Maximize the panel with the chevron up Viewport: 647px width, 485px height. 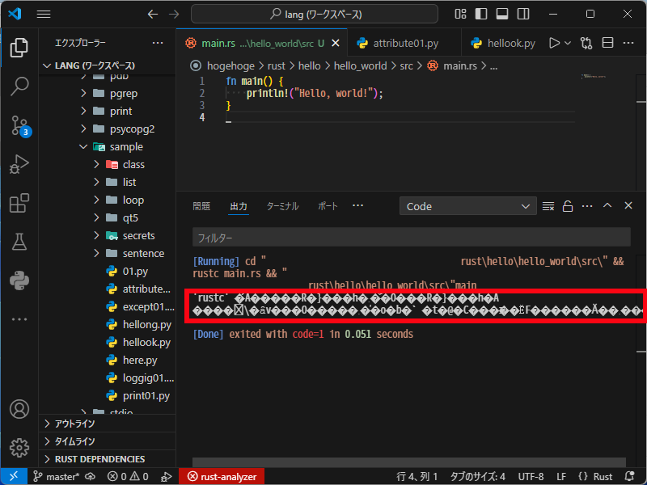click(x=607, y=205)
